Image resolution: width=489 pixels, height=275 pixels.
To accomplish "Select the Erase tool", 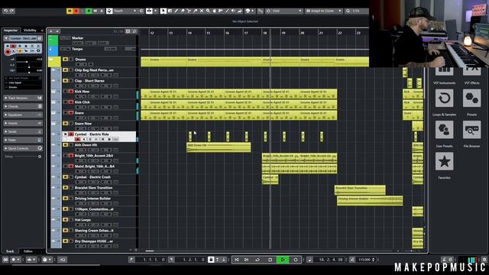I will point(183,11).
